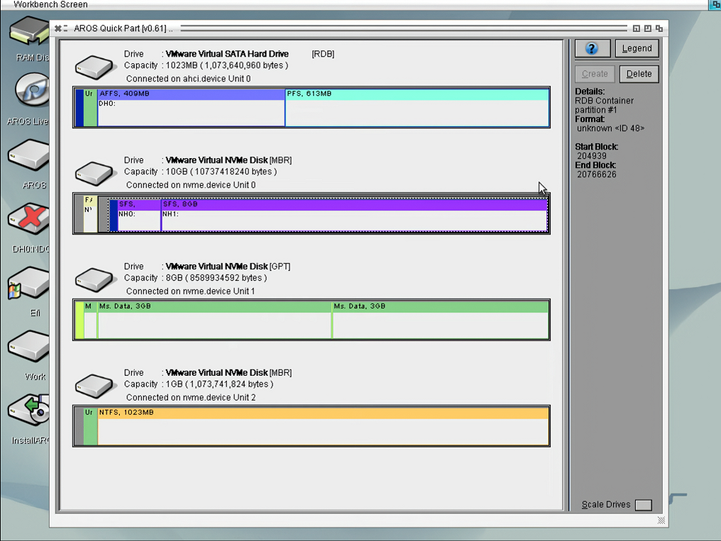Click the window iconify gadget in title bar
The width and height of the screenshot is (721, 541).
pyautogui.click(x=637, y=28)
